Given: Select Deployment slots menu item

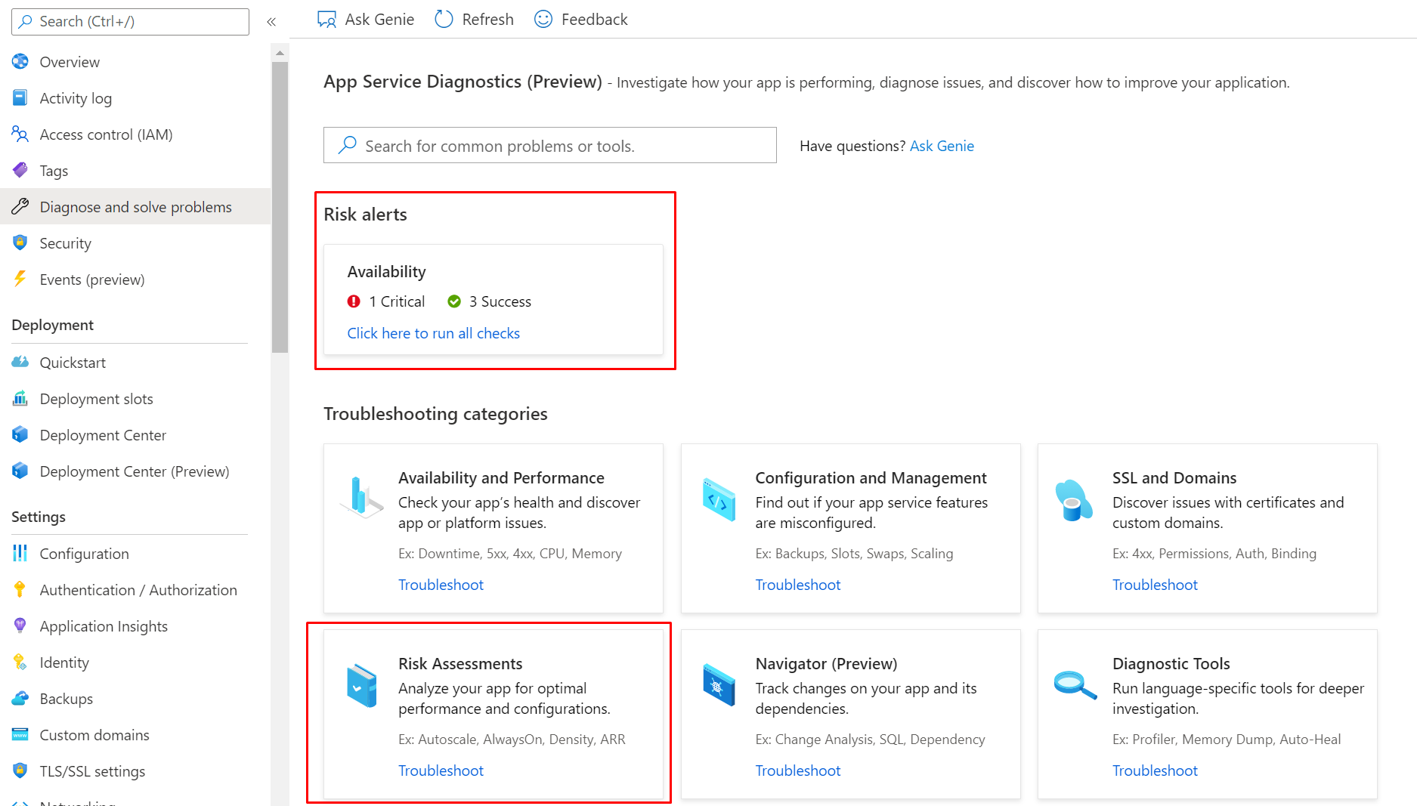Looking at the screenshot, I should [96, 399].
